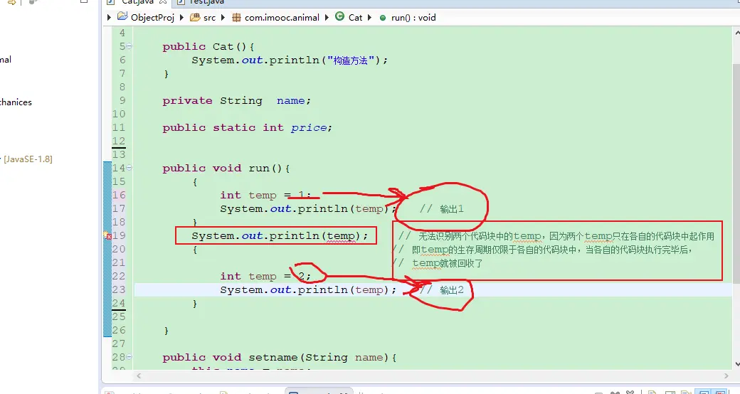Click the src folder icon in breadcrumb

(x=195, y=17)
